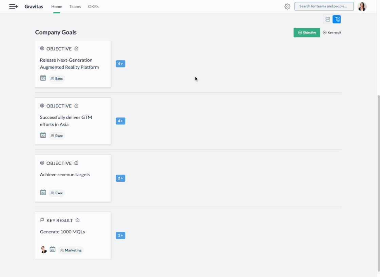Viewport: 380px width, 277px height.
Task: Click home icon on Generate 1000 MQLs card
Action: click(78, 220)
